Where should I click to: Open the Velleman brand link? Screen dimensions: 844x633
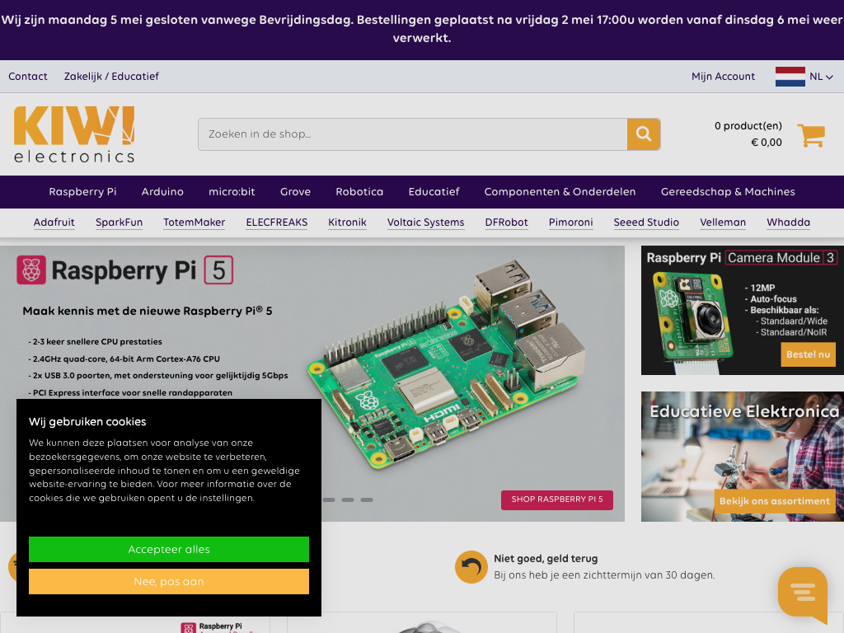(x=723, y=223)
